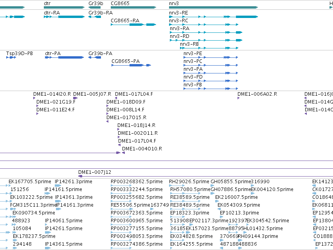Select the nrv3-RA transcript label

[180, 29]
